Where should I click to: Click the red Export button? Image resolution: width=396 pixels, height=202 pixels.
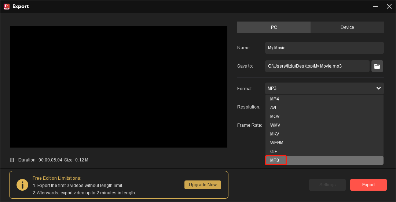(x=368, y=185)
